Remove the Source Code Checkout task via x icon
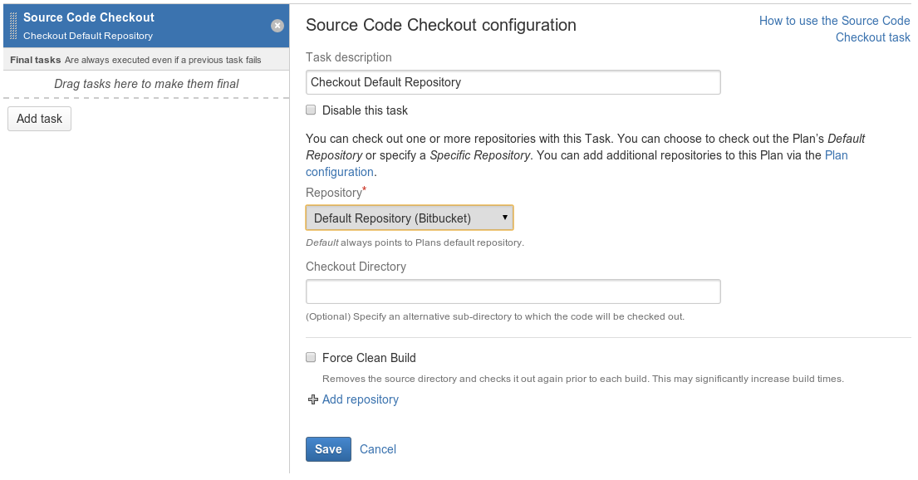 click(277, 26)
